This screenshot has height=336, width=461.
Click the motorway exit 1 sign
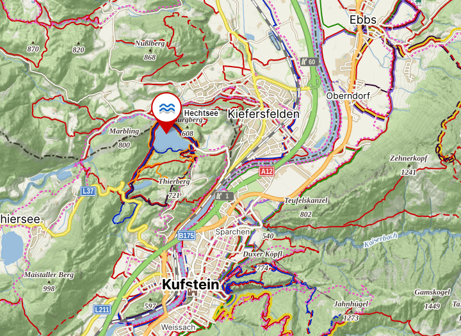(224, 196)
